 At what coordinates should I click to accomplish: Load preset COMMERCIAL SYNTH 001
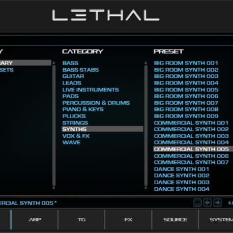(x=191, y=123)
